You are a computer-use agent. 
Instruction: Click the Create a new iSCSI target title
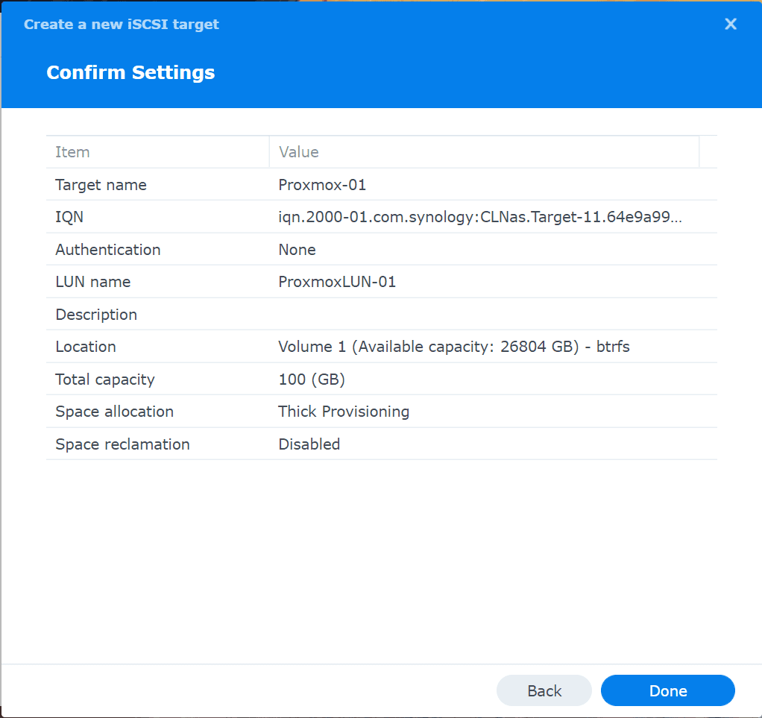coord(122,24)
